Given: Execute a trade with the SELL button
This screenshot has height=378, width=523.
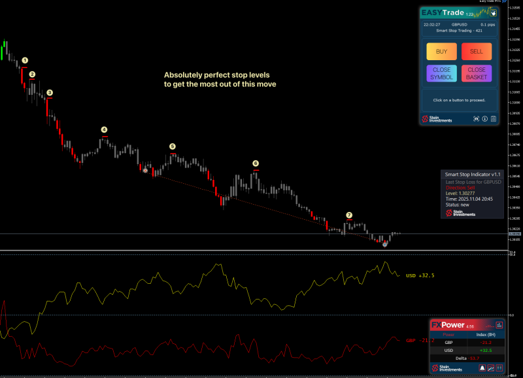Looking at the screenshot, I should pos(477,51).
